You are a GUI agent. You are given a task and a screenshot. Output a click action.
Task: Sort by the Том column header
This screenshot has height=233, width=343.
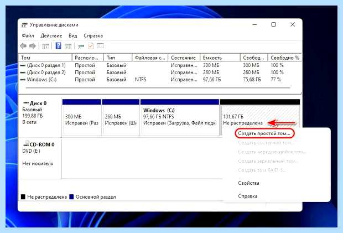pyautogui.click(x=45, y=58)
